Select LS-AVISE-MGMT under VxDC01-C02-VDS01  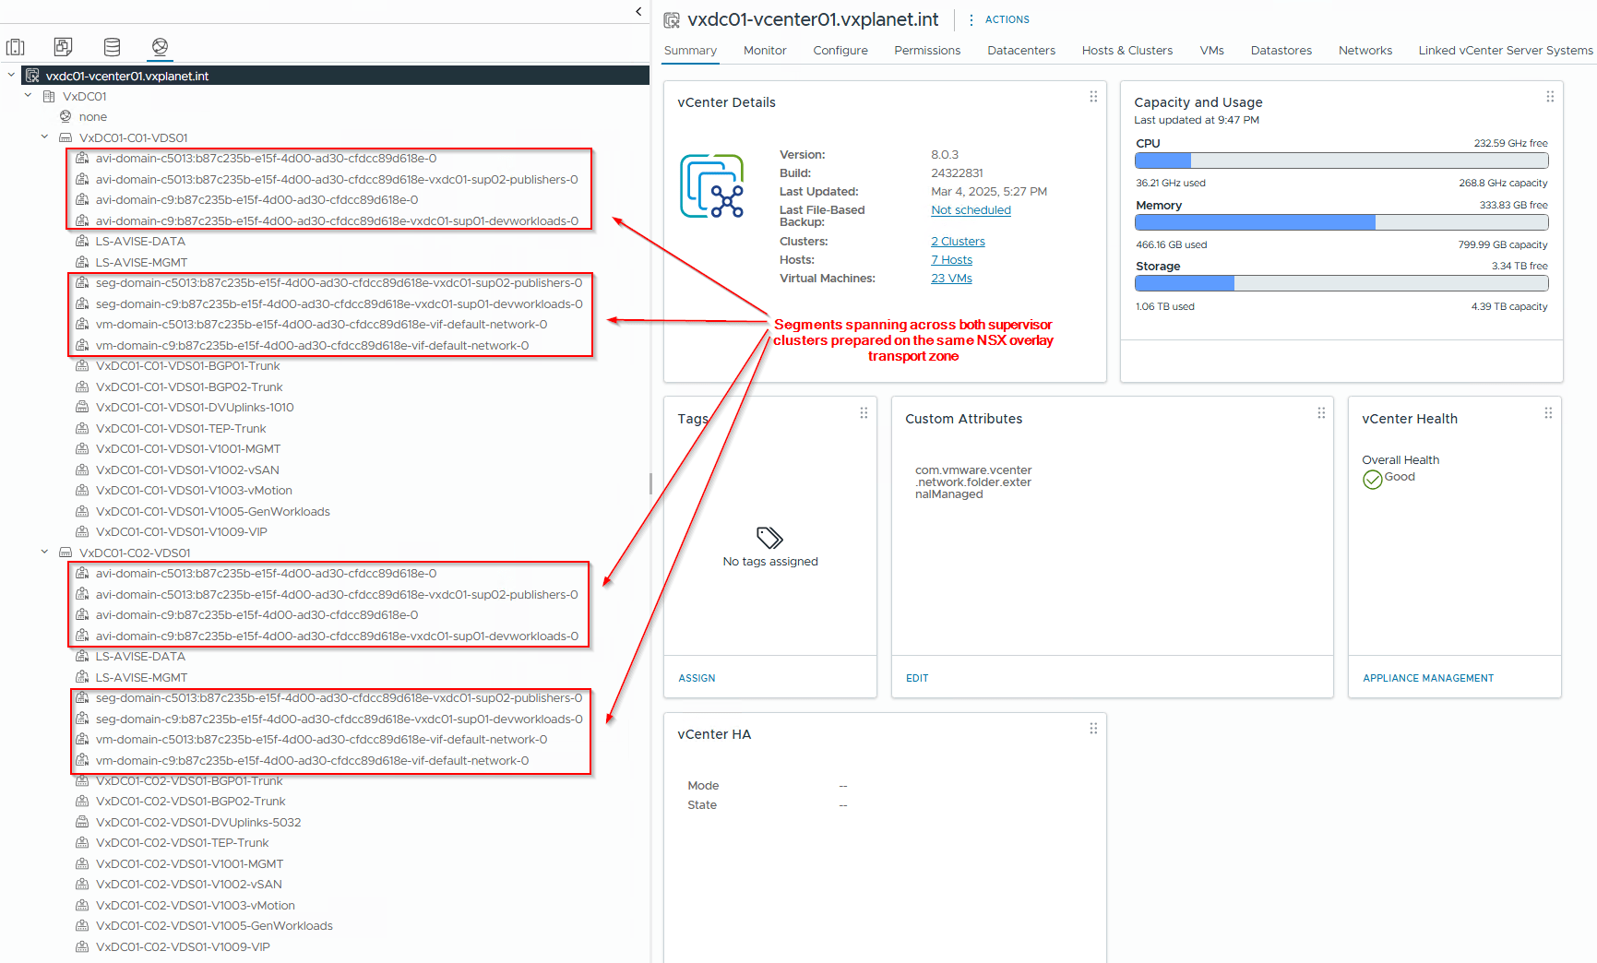[141, 678]
